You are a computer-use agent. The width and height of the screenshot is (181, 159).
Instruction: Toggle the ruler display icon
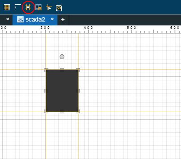point(18,7)
